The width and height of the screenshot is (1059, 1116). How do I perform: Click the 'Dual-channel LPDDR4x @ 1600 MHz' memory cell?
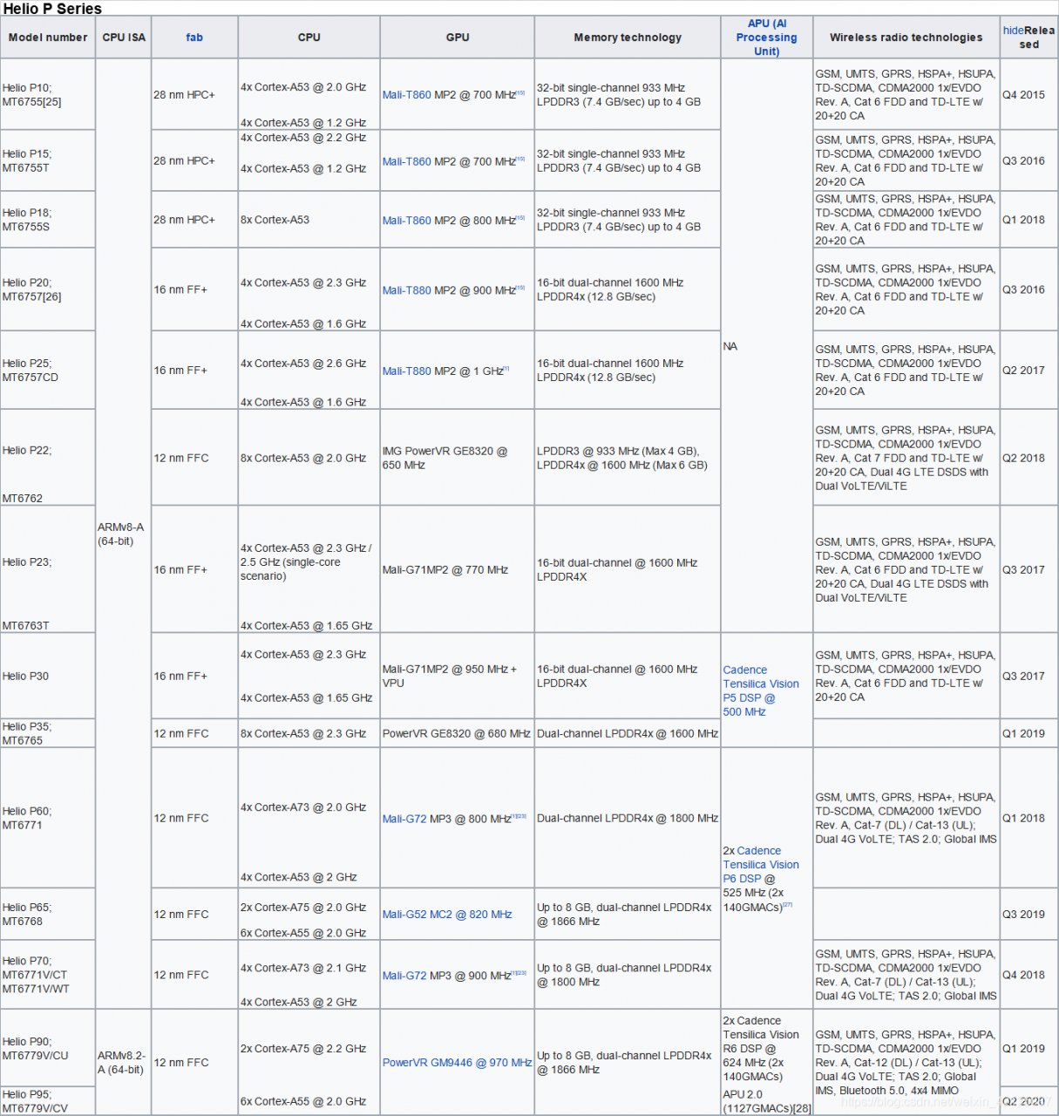tap(628, 733)
